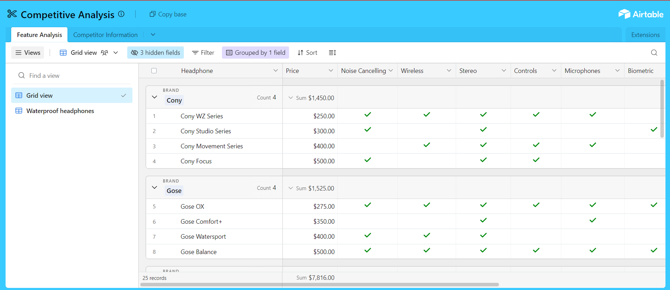Collapse the Cony brand group
The height and width of the screenshot is (290, 670).
154,97
